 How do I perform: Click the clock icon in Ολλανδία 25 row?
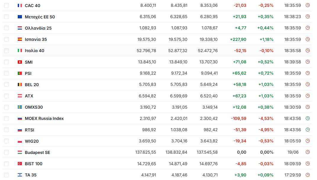pyautogui.click(x=308, y=28)
